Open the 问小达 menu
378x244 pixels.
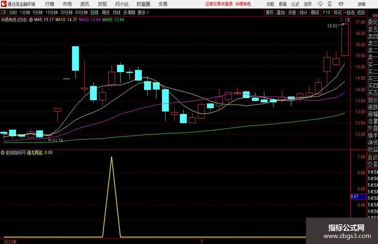point(122,4)
